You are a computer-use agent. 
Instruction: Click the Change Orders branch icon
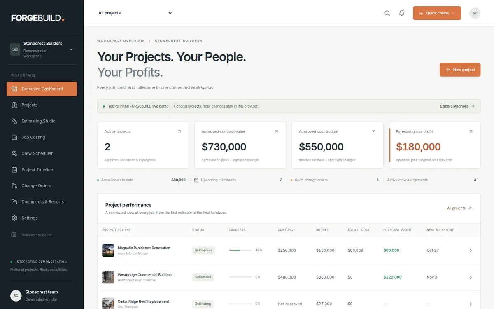tap(14, 186)
